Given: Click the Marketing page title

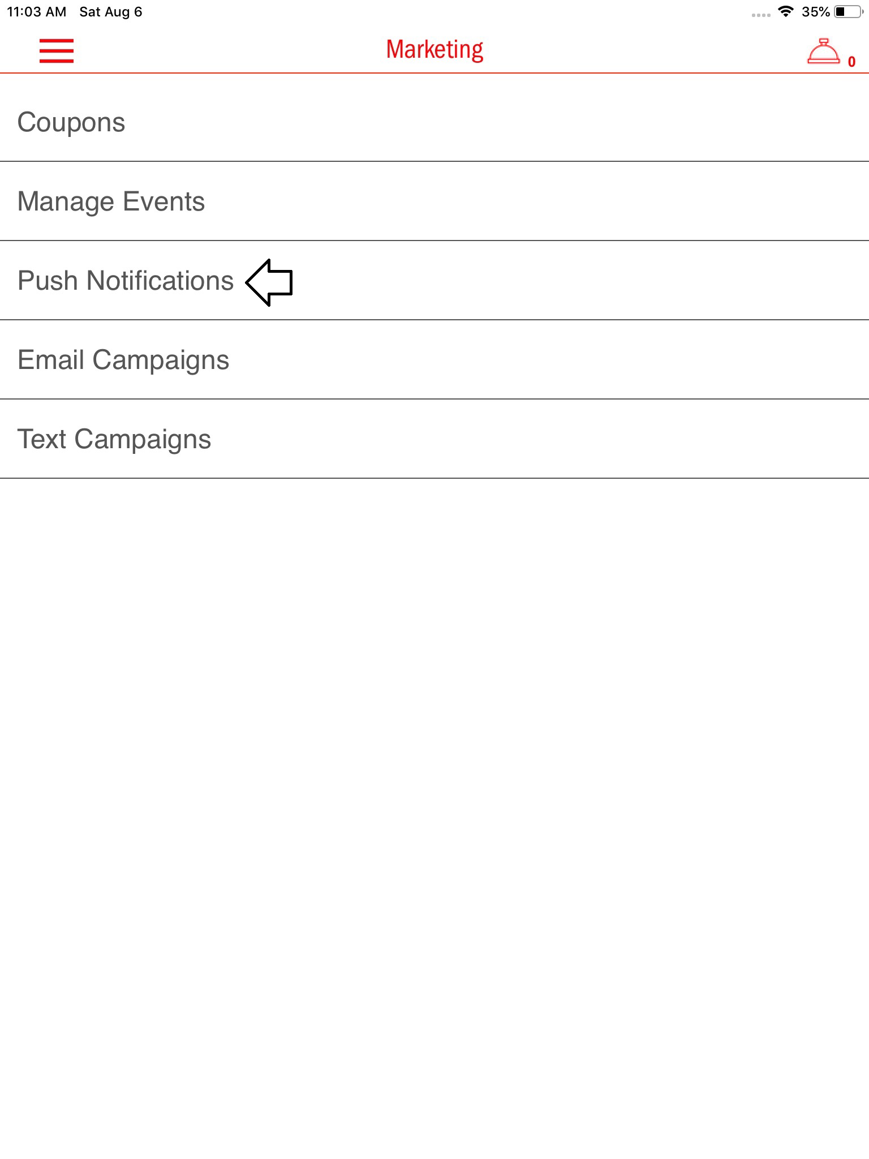Looking at the screenshot, I should pyautogui.click(x=434, y=50).
